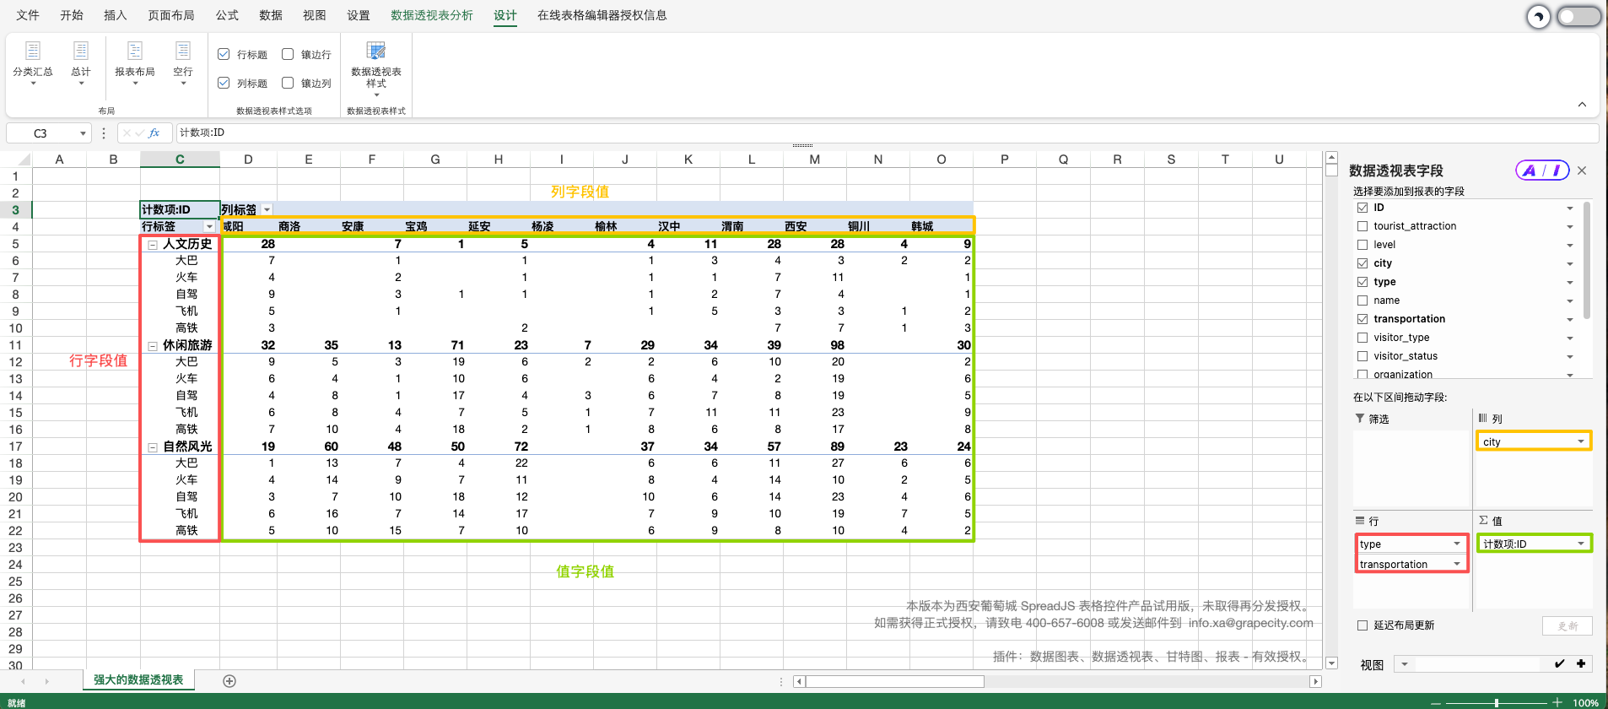1608x709 pixels.
Task: Click the zoom in plus icon
Action: (1557, 702)
